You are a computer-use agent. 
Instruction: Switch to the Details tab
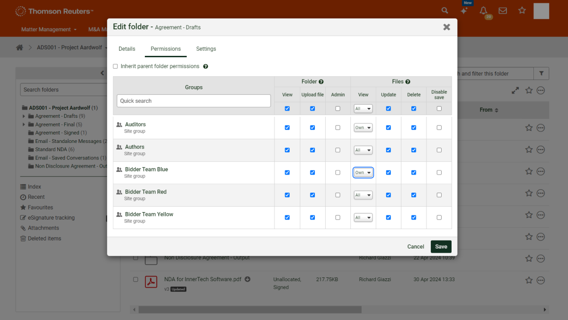pyautogui.click(x=127, y=49)
